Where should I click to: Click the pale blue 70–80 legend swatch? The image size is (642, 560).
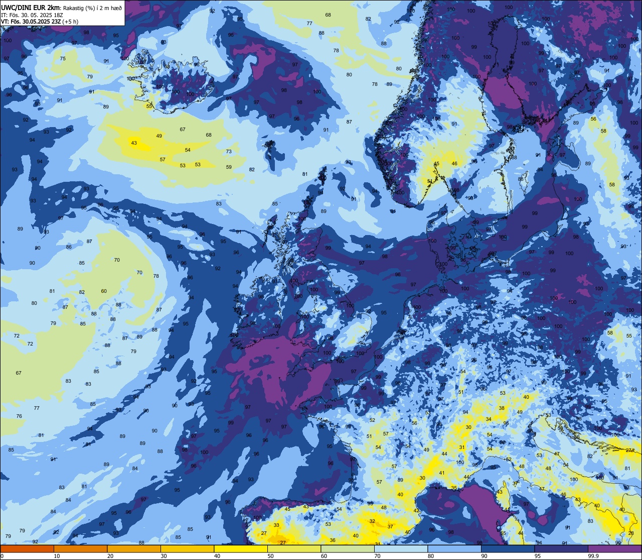click(401, 548)
